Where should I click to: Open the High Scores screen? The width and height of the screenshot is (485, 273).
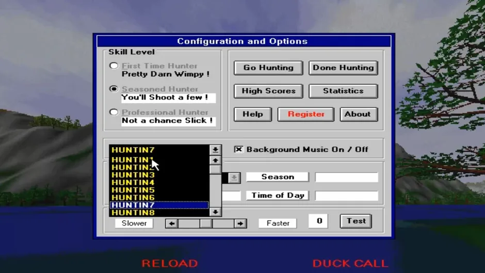click(x=268, y=91)
